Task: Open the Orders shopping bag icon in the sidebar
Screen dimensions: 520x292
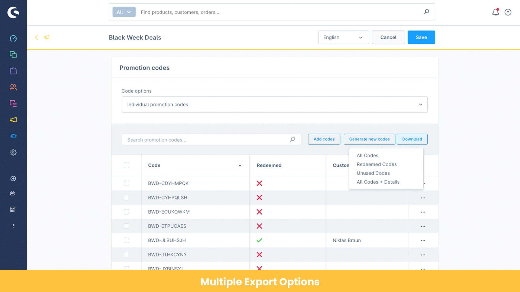Action: (13, 71)
